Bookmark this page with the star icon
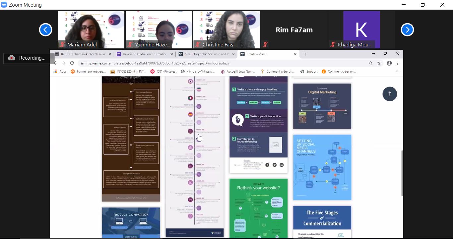This screenshot has width=453, height=239. (x=379, y=63)
